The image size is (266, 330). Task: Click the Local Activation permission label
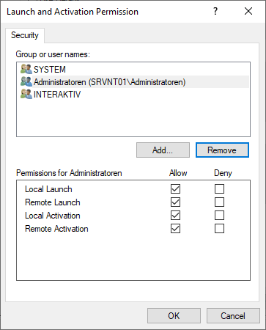coord(53,216)
